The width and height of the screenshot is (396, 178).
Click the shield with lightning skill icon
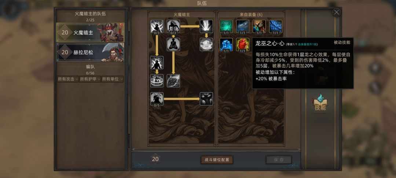173,81
